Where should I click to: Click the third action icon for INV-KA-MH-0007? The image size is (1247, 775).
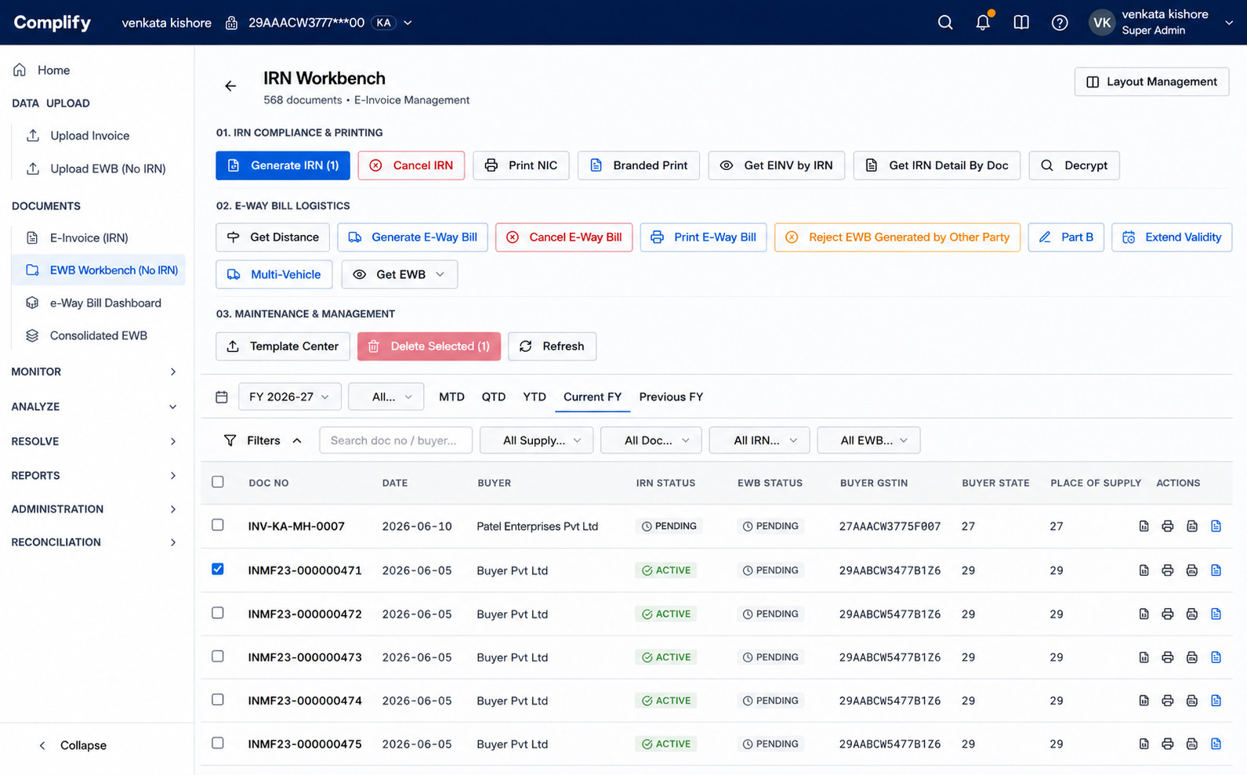point(1192,527)
